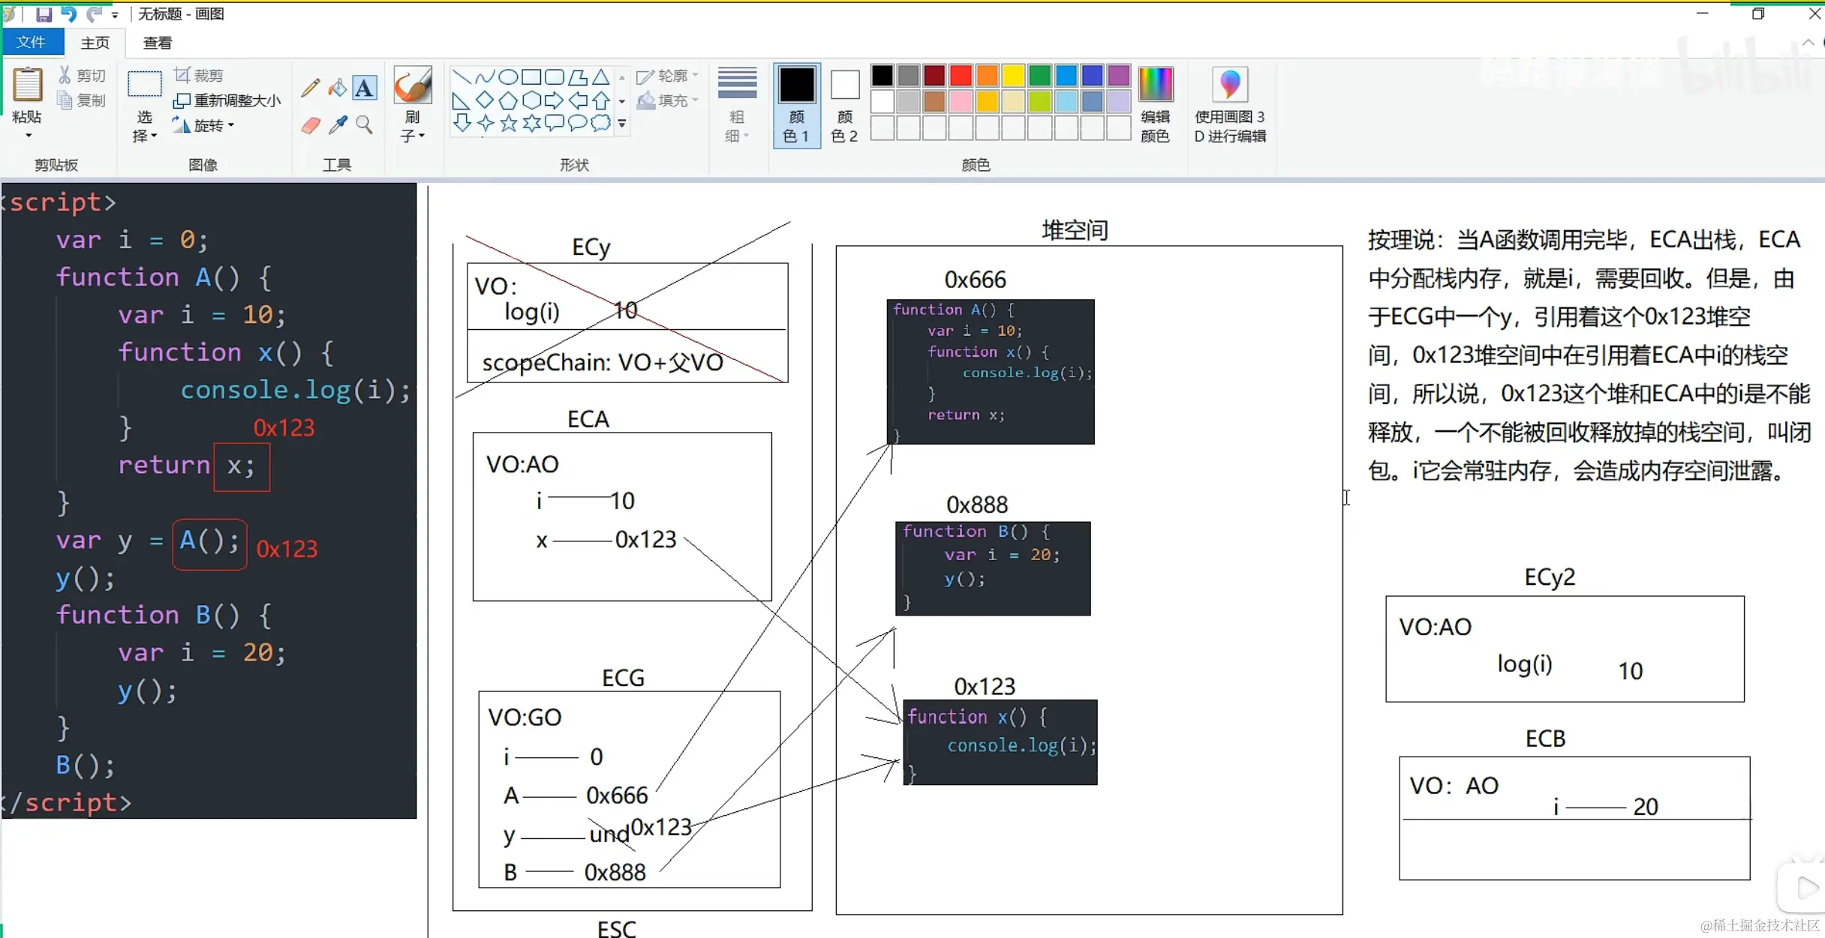Select the Rounded rectangle shape
The height and width of the screenshot is (938, 1825).
coord(555,76)
